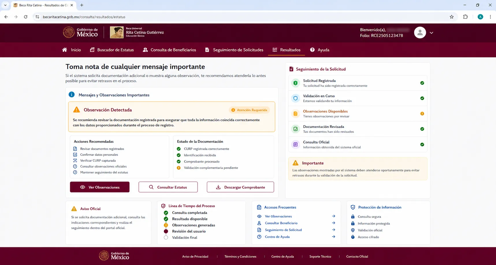This screenshot has height=265, width=496.
Task: Click the Mantener seguimiento del estatus icon
Action: pyautogui.click(x=75, y=172)
